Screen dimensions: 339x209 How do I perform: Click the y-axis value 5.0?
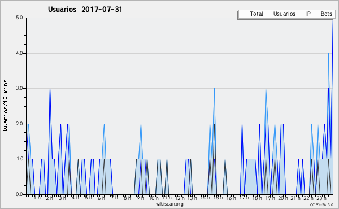click(x=19, y=18)
